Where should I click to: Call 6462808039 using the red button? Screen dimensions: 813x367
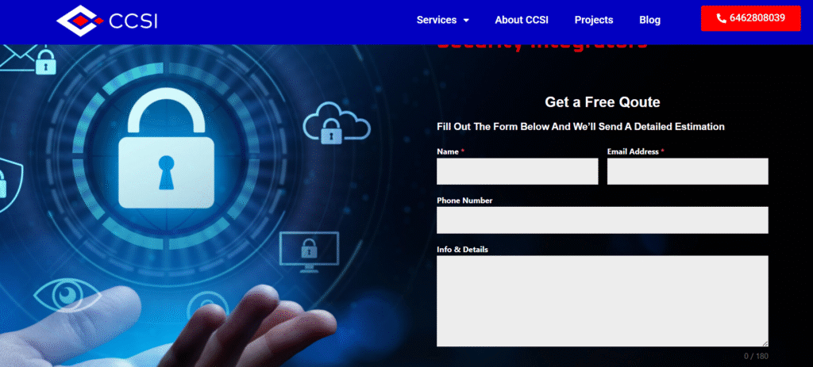click(750, 18)
